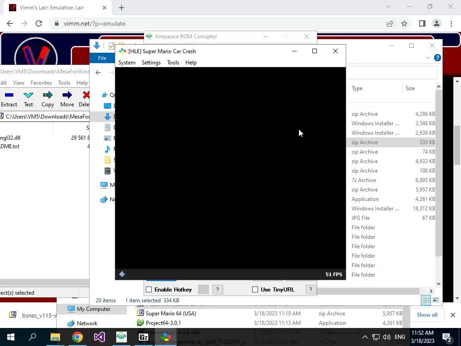The width and height of the screenshot is (461, 346).
Task: Open the Help menu in bsnes
Action: 191,62
